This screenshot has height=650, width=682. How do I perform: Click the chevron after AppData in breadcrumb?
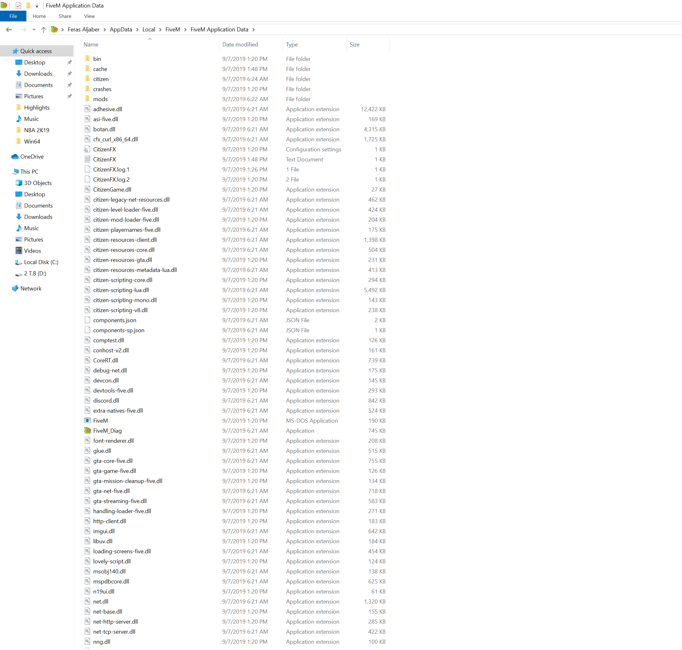click(137, 30)
